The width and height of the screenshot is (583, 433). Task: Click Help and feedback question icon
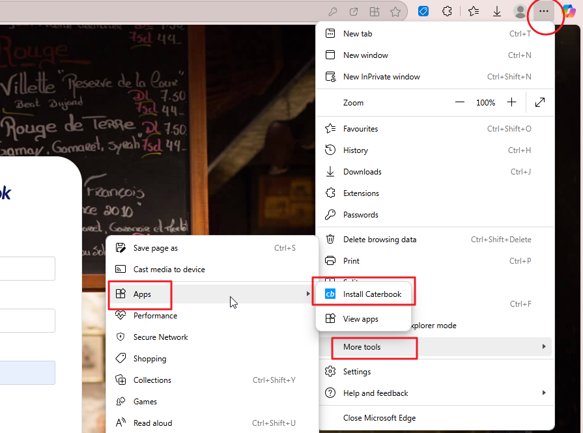pyautogui.click(x=330, y=393)
